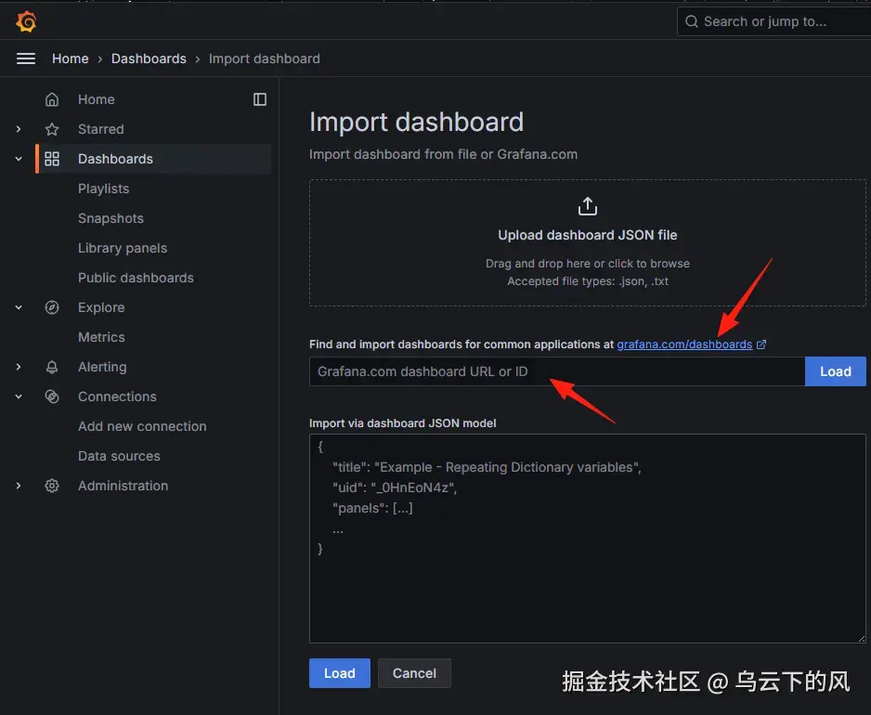The image size is (871, 715).
Task: Open Data sources
Action: coord(119,456)
